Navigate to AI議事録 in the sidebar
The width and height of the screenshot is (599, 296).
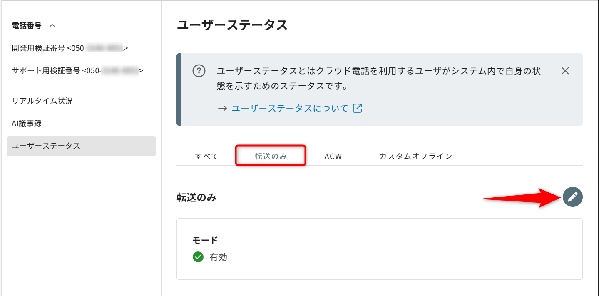[27, 123]
